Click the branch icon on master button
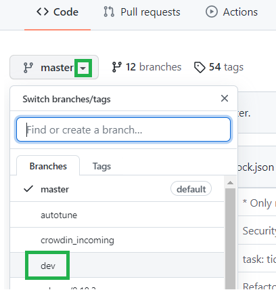Image resolution: width=276 pixels, height=290 pixels. click(x=28, y=68)
